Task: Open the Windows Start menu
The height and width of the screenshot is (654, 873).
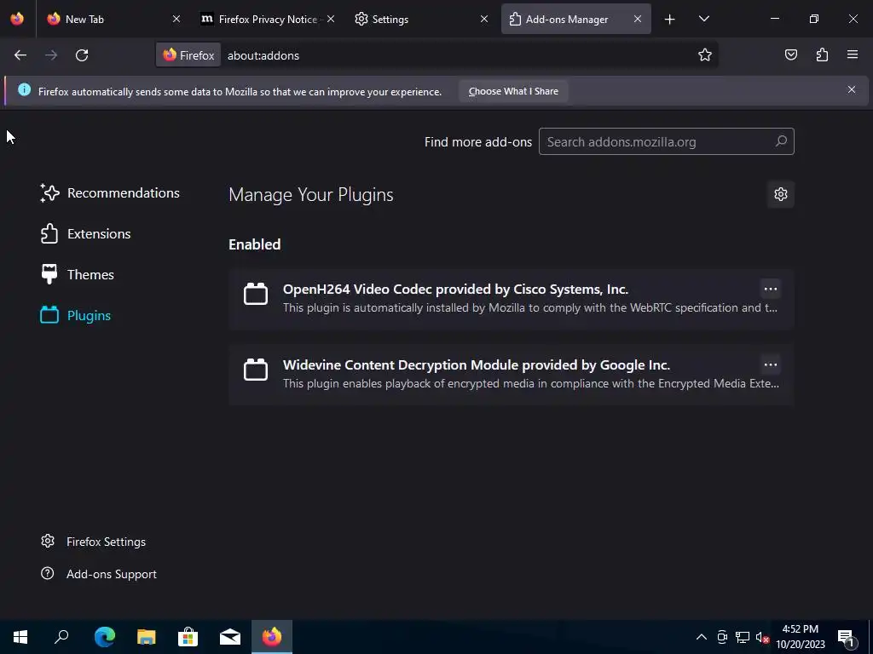Action: [20, 637]
